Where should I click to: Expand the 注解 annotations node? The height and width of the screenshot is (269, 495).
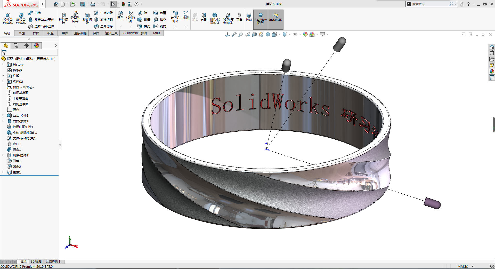click(x=3, y=76)
